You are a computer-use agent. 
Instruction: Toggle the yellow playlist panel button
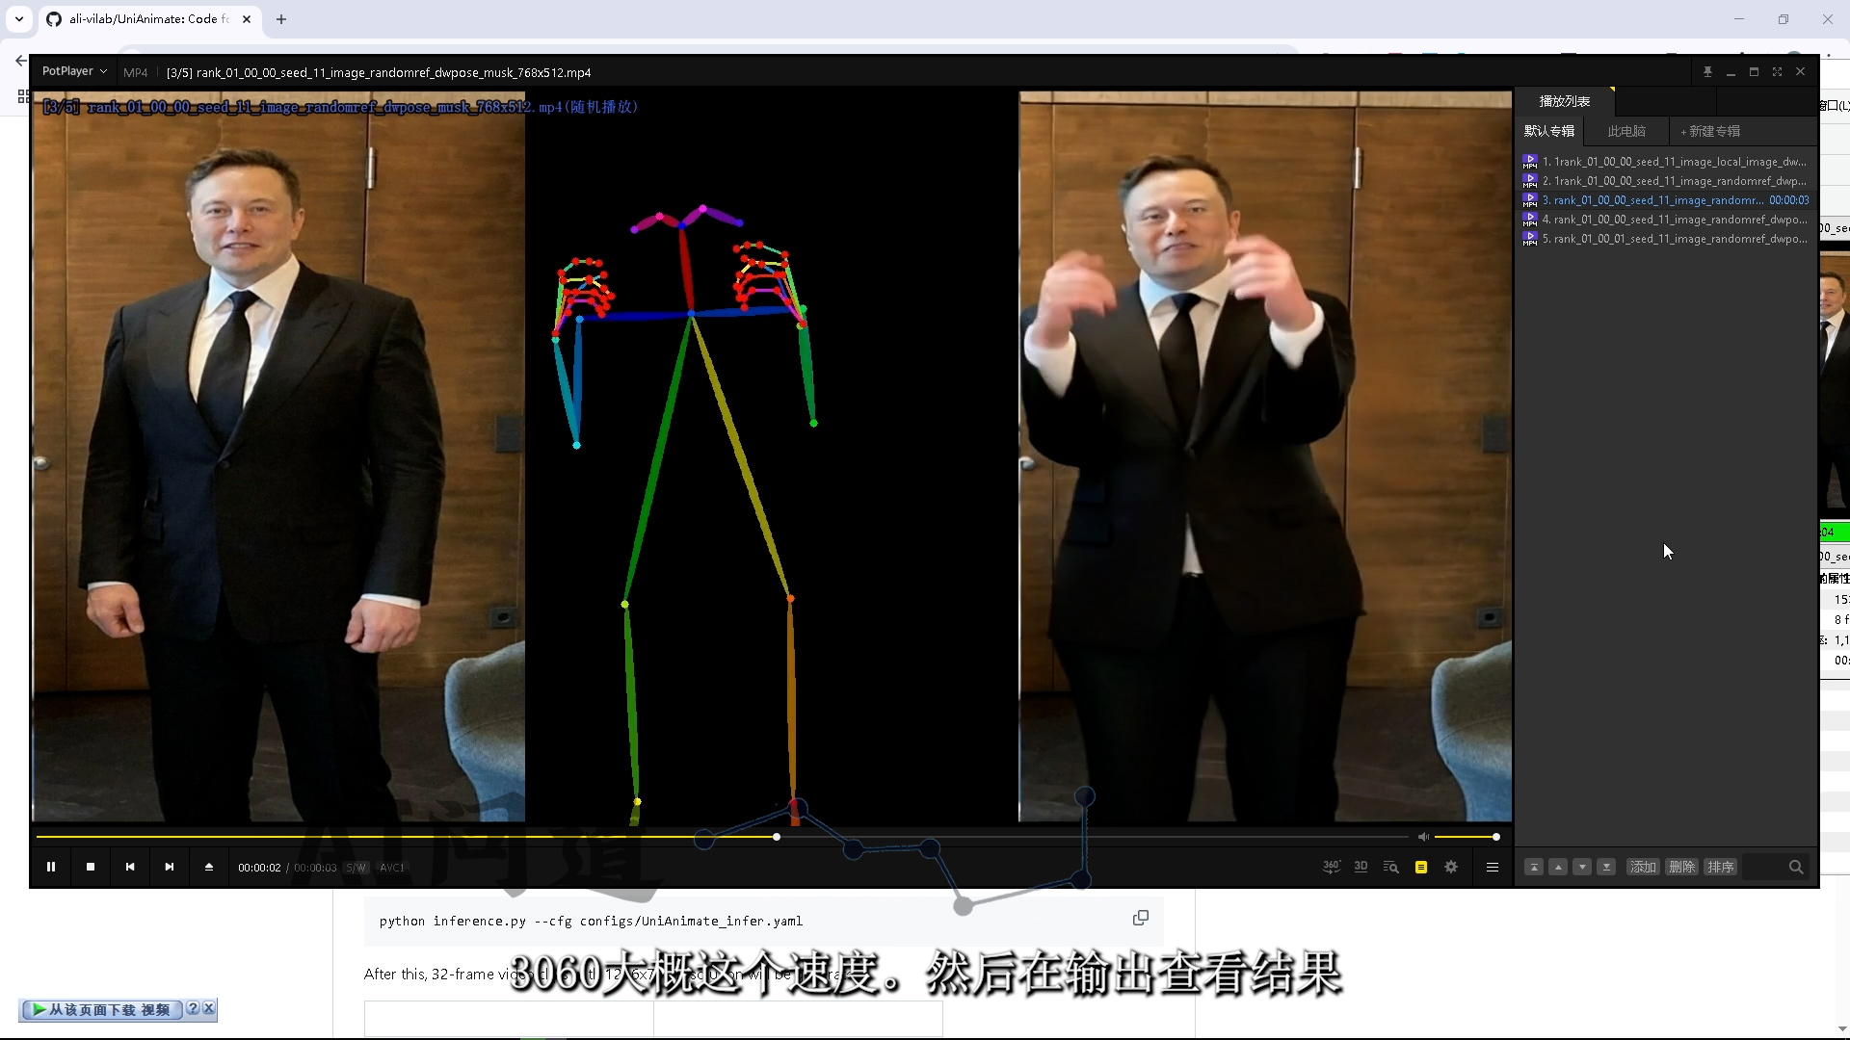tap(1420, 867)
